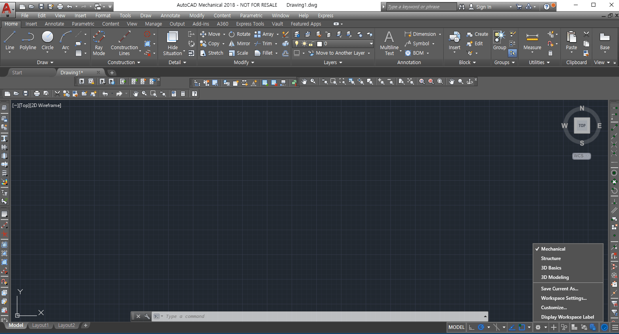The width and height of the screenshot is (619, 334).
Task: Click the 2D Wireframe visual style control
Action: (x=46, y=105)
